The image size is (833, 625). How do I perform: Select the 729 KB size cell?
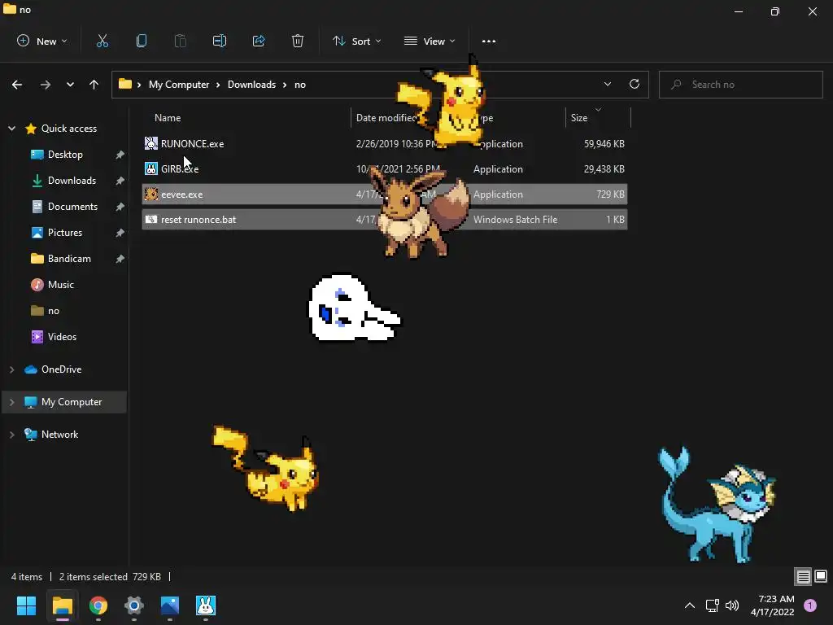point(610,194)
